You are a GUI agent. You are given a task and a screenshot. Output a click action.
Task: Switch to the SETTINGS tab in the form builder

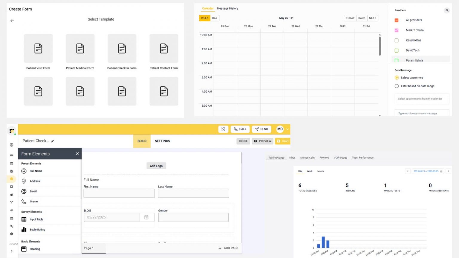pyautogui.click(x=162, y=141)
